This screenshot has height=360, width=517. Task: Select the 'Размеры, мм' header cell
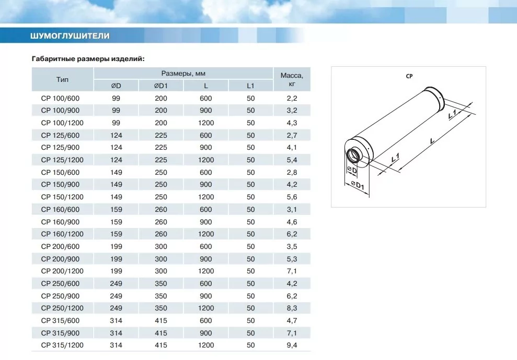pos(183,74)
